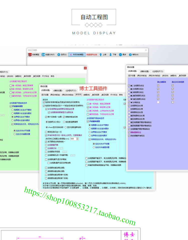Viewport: 188px width, 240px height.
Task: Toggle 删除重复标注 checkbox
Action: click(129, 132)
